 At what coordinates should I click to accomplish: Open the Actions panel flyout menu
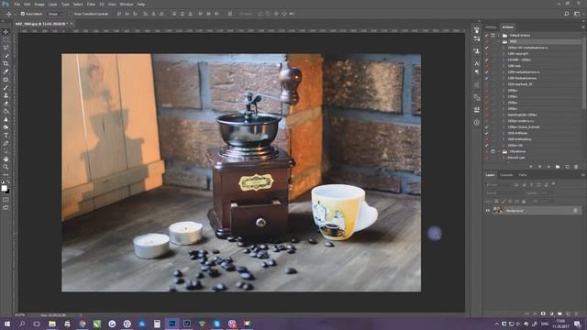click(583, 27)
